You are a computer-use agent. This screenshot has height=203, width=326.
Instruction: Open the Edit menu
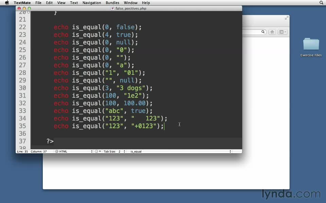click(x=49, y=3)
